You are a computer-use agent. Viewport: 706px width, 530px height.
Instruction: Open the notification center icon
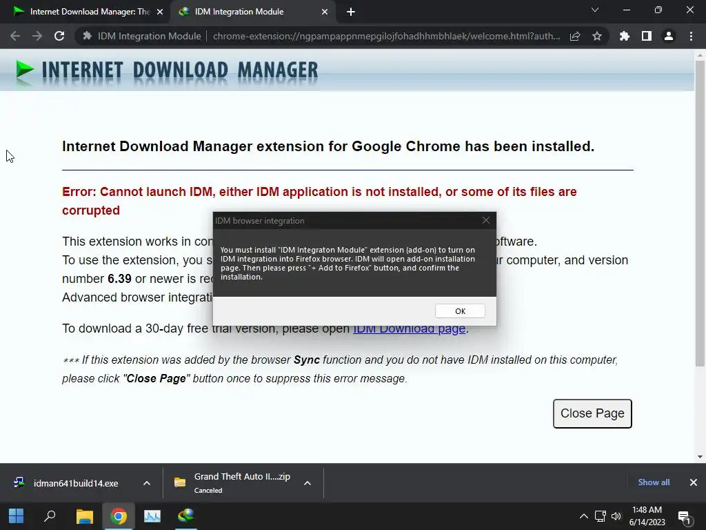tap(685, 517)
